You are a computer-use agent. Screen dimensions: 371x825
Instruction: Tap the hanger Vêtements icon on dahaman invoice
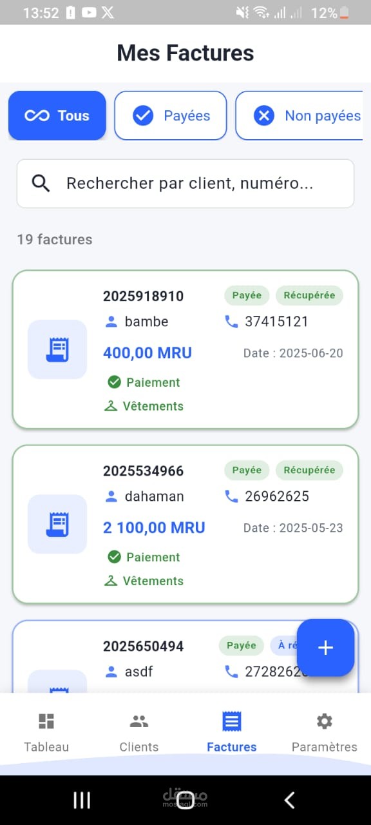coord(111,581)
